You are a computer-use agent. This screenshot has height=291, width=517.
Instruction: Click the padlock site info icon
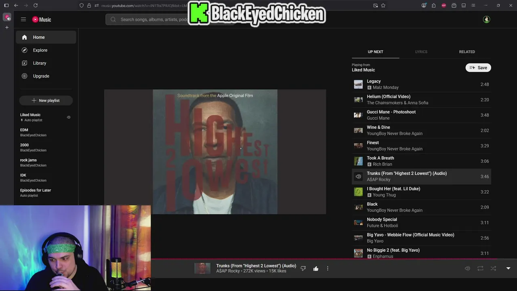[x=89, y=5]
